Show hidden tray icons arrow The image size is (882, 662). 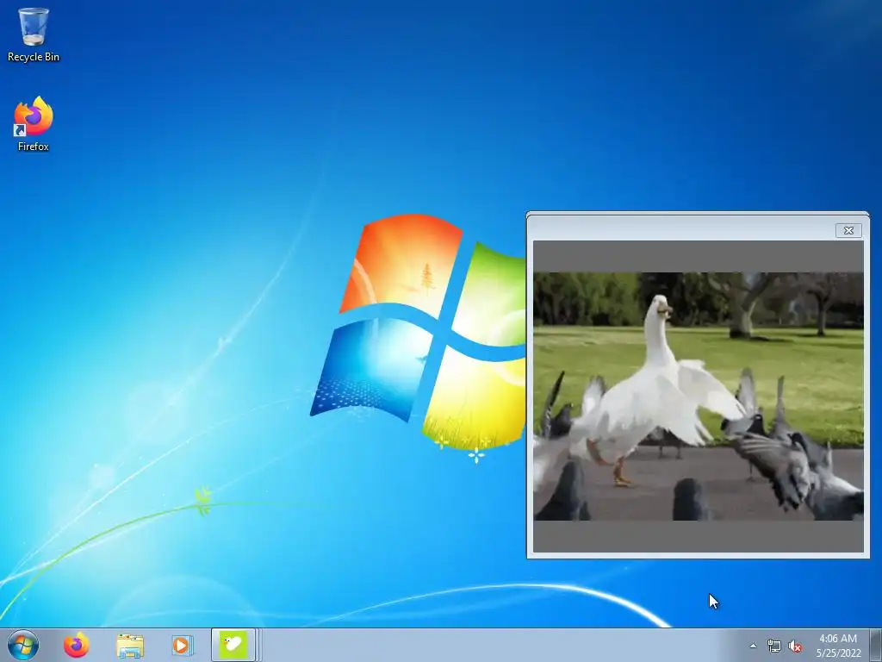(753, 646)
